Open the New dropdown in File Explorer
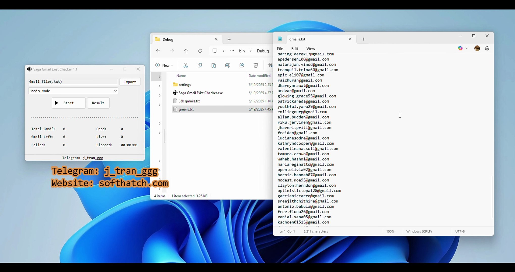 pos(164,65)
